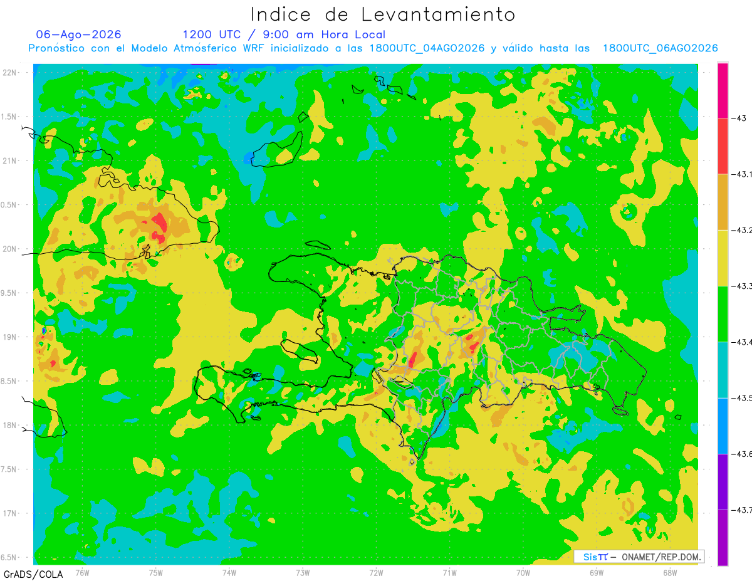Click the date label '06-Ago-2026'
Screen dimensions: 752x581
[x=79, y=34]
